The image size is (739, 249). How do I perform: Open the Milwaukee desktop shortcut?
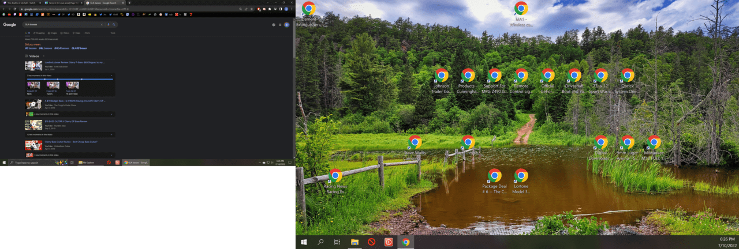[654, 148]
